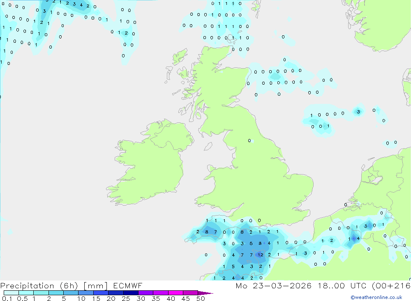Viewport: 411px width, 301px height.
Task: Click the '18..00 UTC' time text
Action: pyautogui.click(x=342, y=285)
